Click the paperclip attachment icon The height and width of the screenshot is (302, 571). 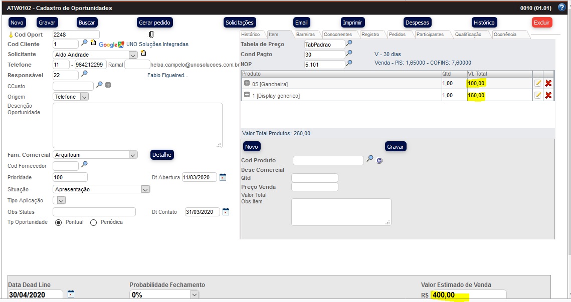[x=151, y=35]
